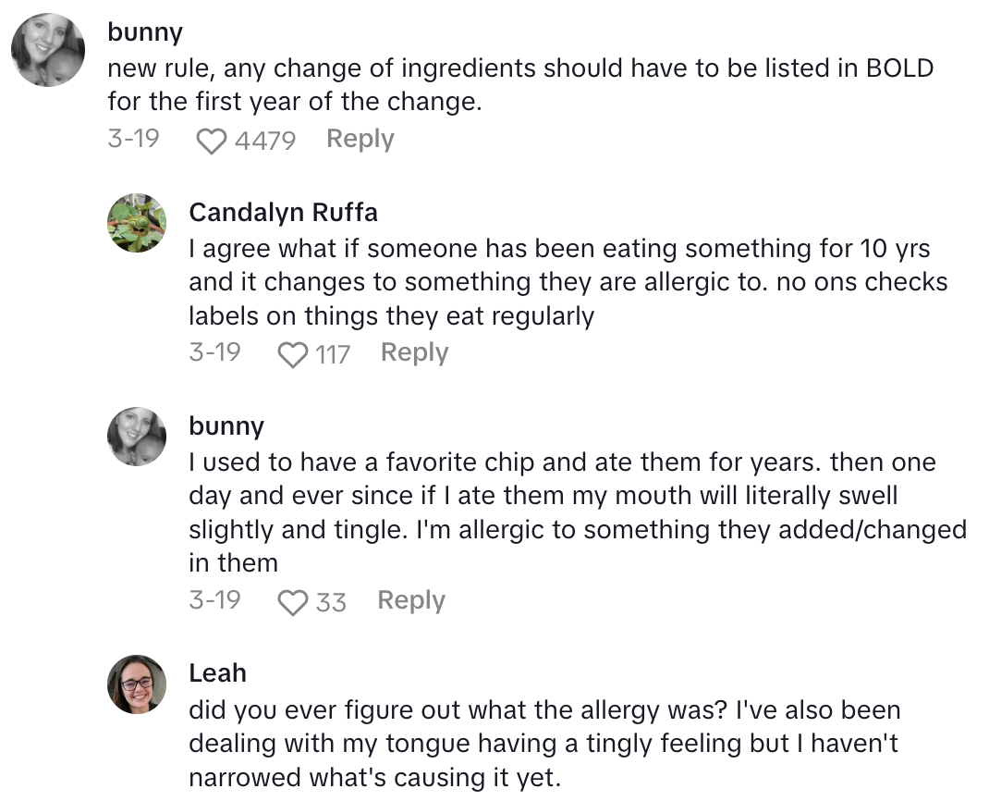Click Leah's comment about the allergy
The width and height of the screenshot is (989, 801).
click(x=544, y=744)
